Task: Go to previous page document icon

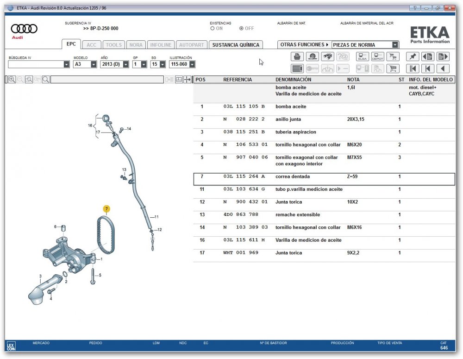Action: [427, 57]
